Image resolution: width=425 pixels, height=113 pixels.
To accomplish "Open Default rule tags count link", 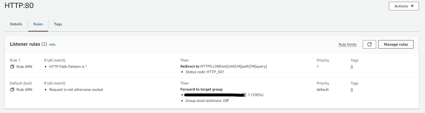I will tap(352, 90).
